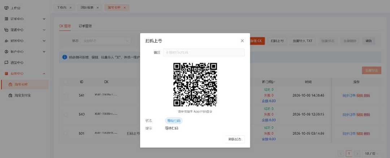Click the 批量删除 button
Viewport: 390px width, 158px height.
(350, 41)
